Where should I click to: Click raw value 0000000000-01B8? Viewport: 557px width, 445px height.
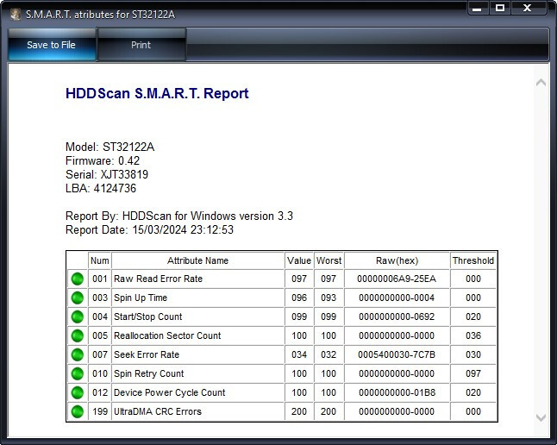tap(397, 392)
